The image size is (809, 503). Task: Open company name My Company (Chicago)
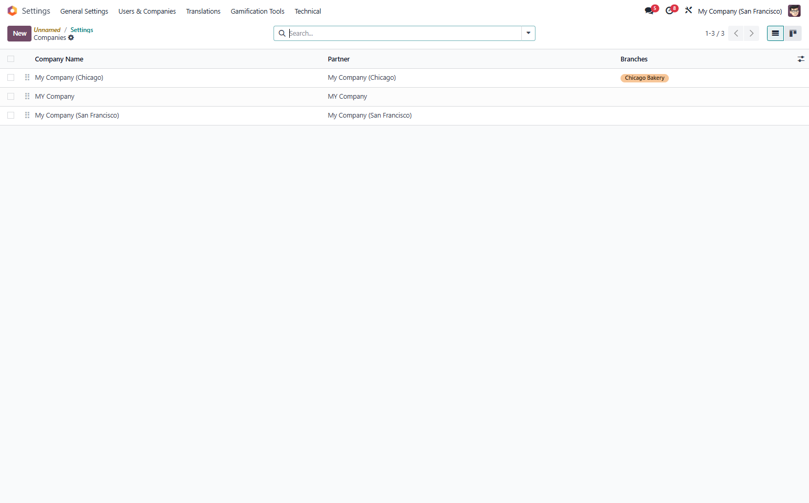pyautogui.click(x=69, y=78)
